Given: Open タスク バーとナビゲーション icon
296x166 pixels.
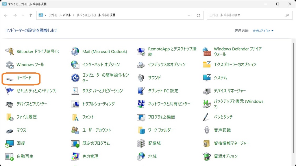Looking at the screenshot, I should (75, 91).
